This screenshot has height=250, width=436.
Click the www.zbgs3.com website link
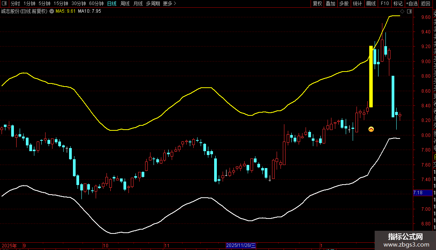[406, 245]
